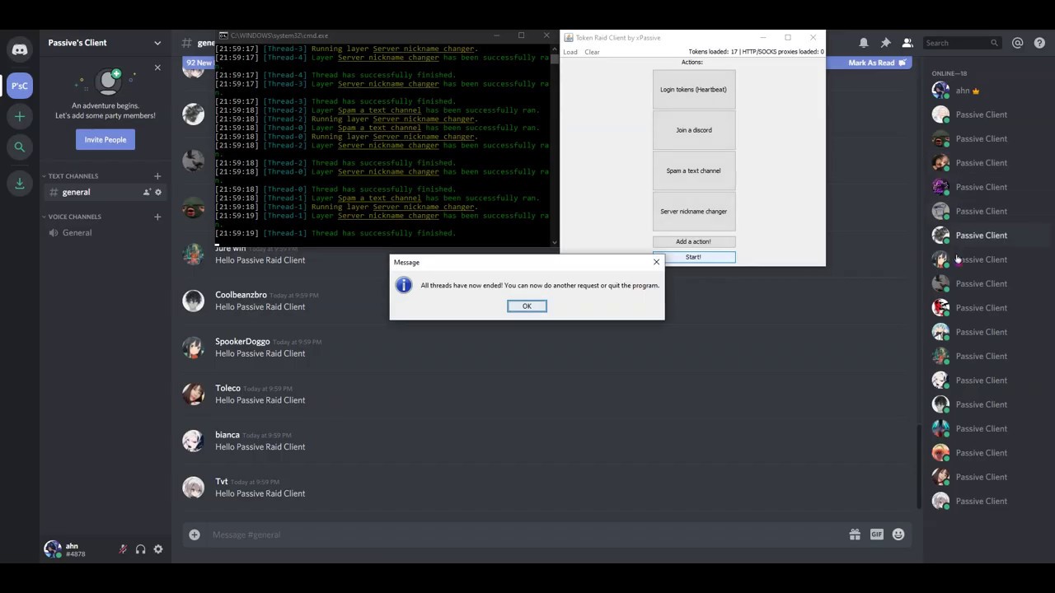Open SpookerDoggo's username in chat

[x=242, y=342]
